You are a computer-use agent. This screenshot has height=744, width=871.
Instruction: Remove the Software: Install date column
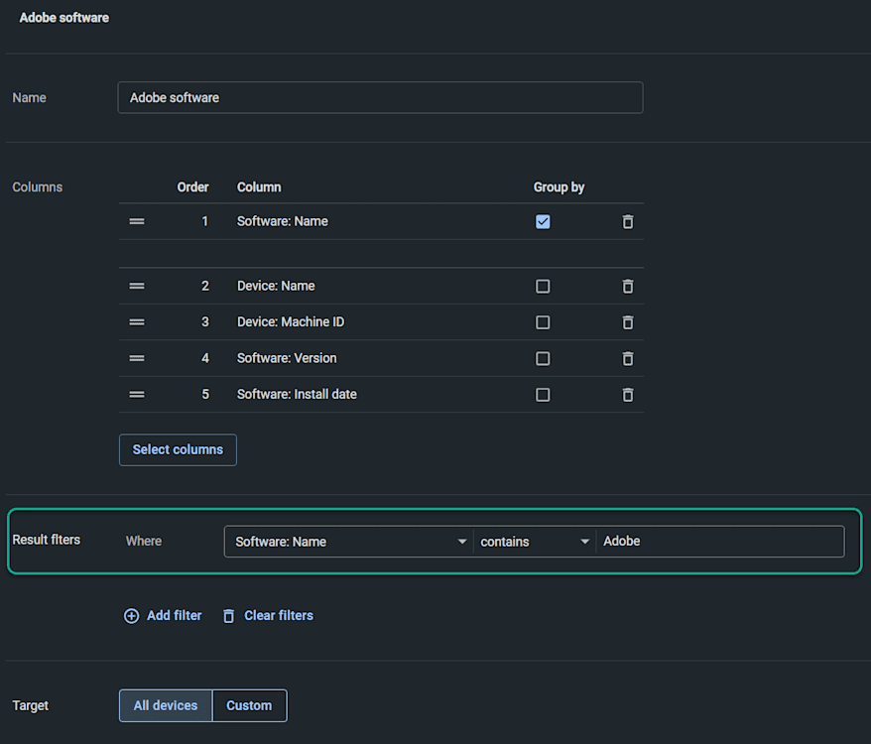click(x=628, y=395)
